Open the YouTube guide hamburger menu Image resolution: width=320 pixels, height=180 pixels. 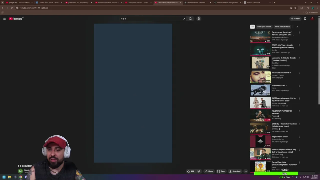[4, 19]
